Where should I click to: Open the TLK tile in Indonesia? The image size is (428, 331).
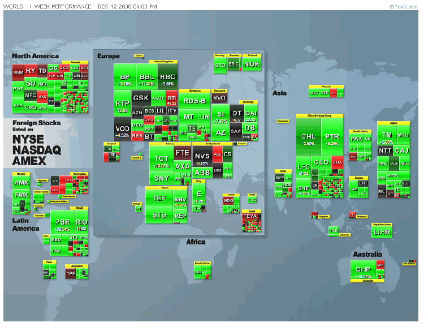tap(334, 231)
